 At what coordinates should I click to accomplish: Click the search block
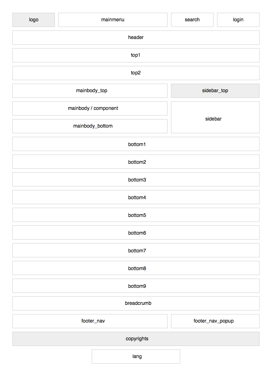[192, 20]
